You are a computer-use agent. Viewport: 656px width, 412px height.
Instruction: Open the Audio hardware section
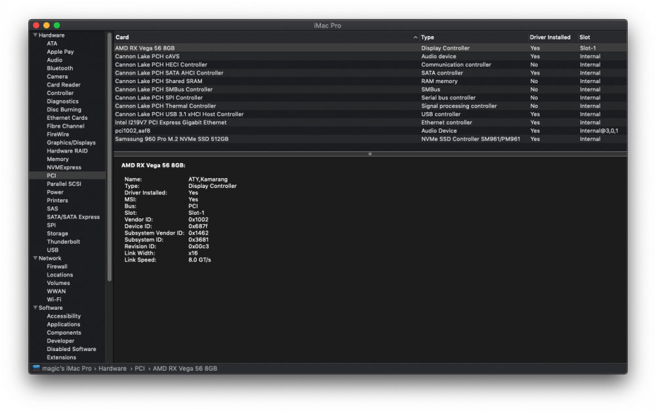coord(54,60)
